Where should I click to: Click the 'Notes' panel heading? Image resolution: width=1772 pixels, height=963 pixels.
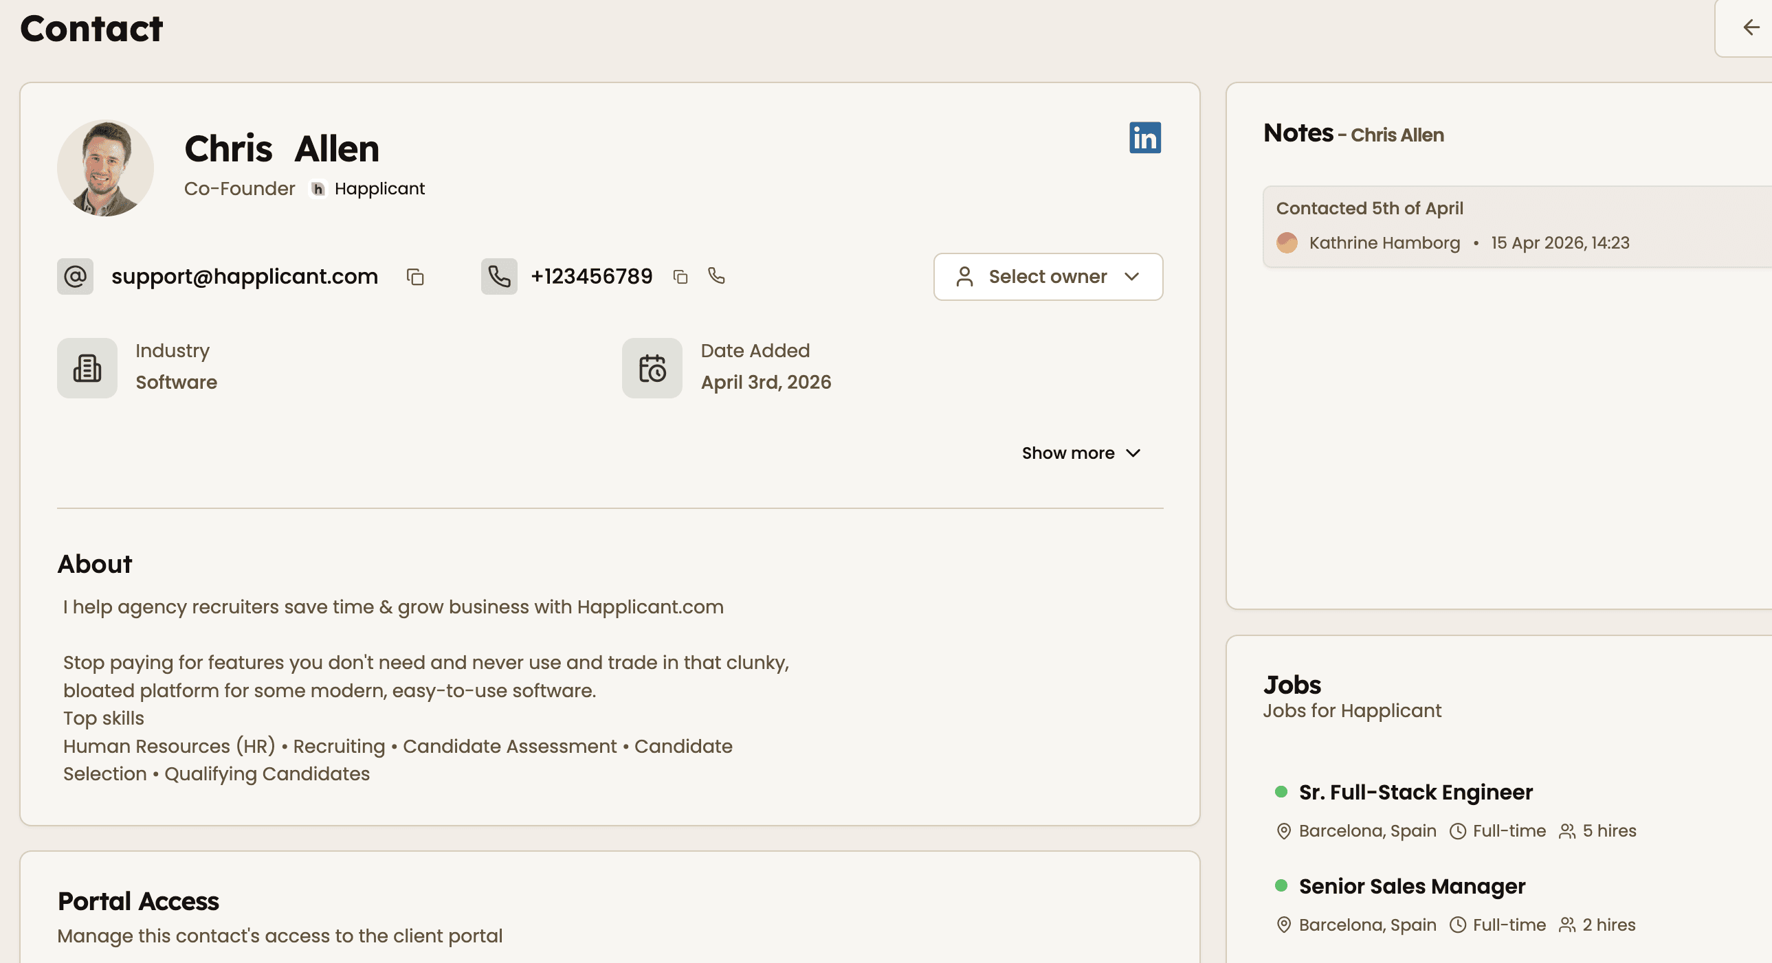click(1298, 133)
